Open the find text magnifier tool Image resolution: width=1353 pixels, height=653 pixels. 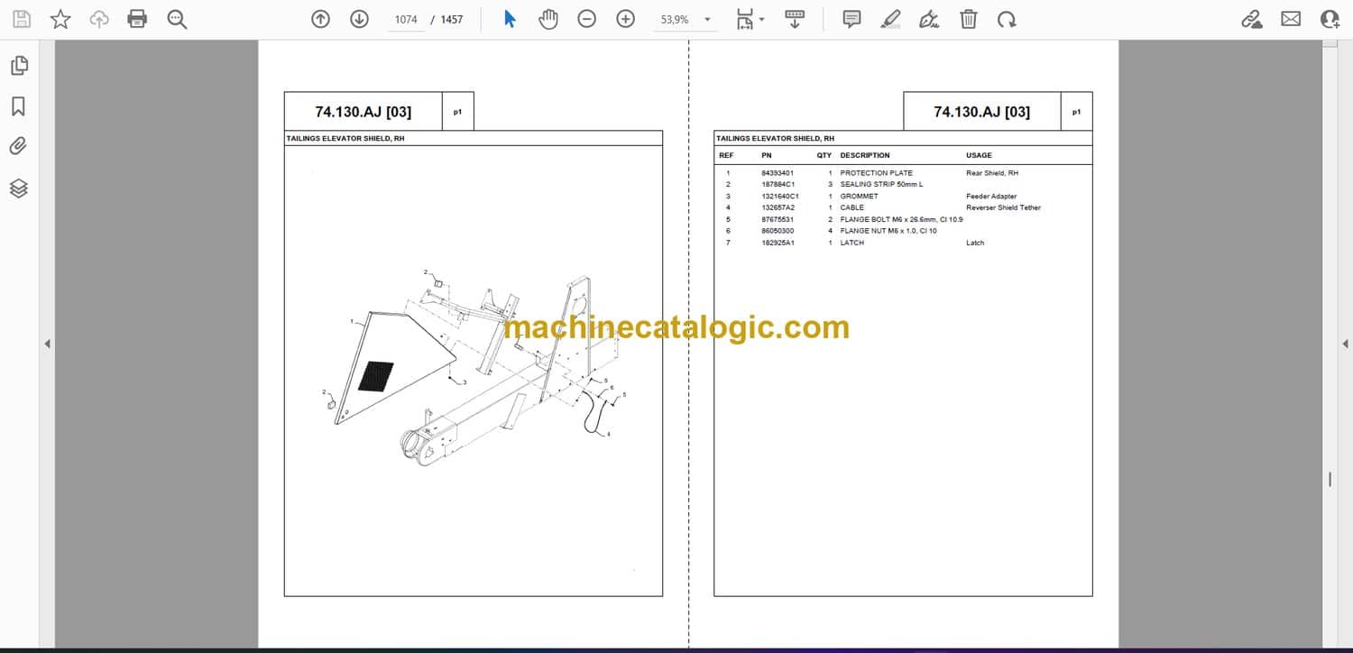[177, 19]
